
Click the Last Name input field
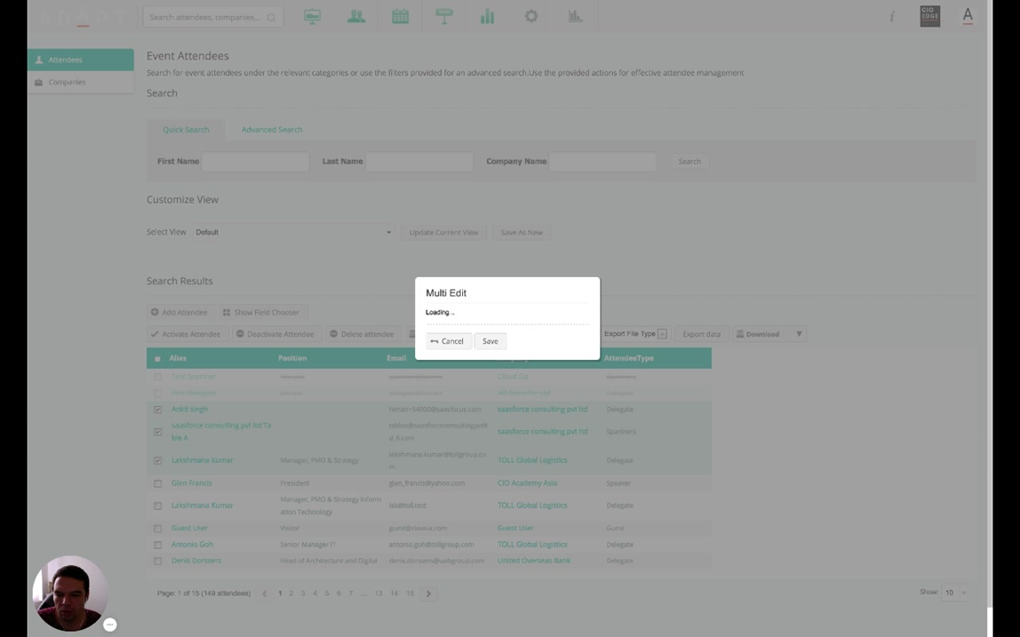coord(419,162)
